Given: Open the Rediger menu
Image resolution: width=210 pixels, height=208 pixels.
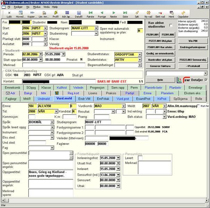Looking at the screenshot, I should click(x=18, y=7).
